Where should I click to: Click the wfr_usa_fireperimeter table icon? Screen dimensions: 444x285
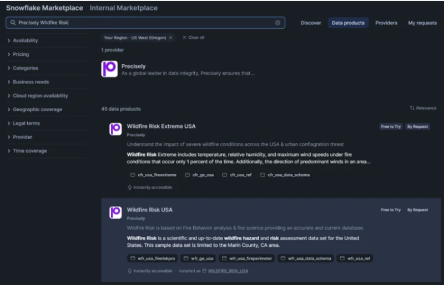pyautogui.click(x=224, y=258)
